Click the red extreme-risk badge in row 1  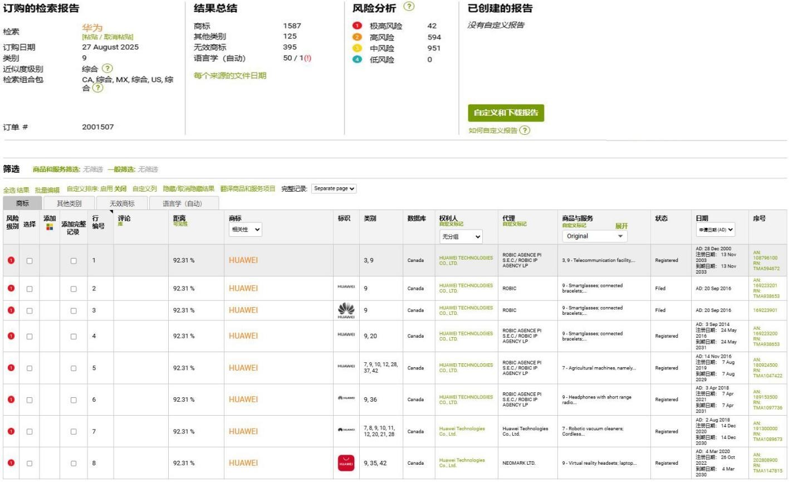(11, 260)
